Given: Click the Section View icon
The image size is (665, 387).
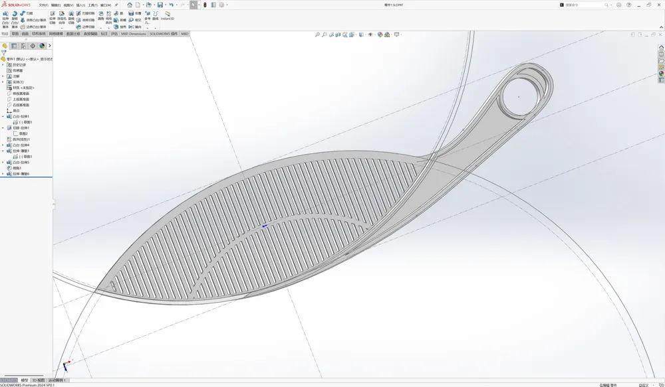Looking at the screenshot, I should coord(338,35).
